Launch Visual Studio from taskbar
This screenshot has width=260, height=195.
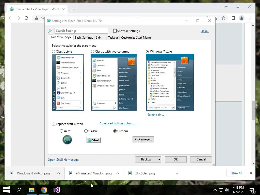pyautogui.click(x=57, y=190)
